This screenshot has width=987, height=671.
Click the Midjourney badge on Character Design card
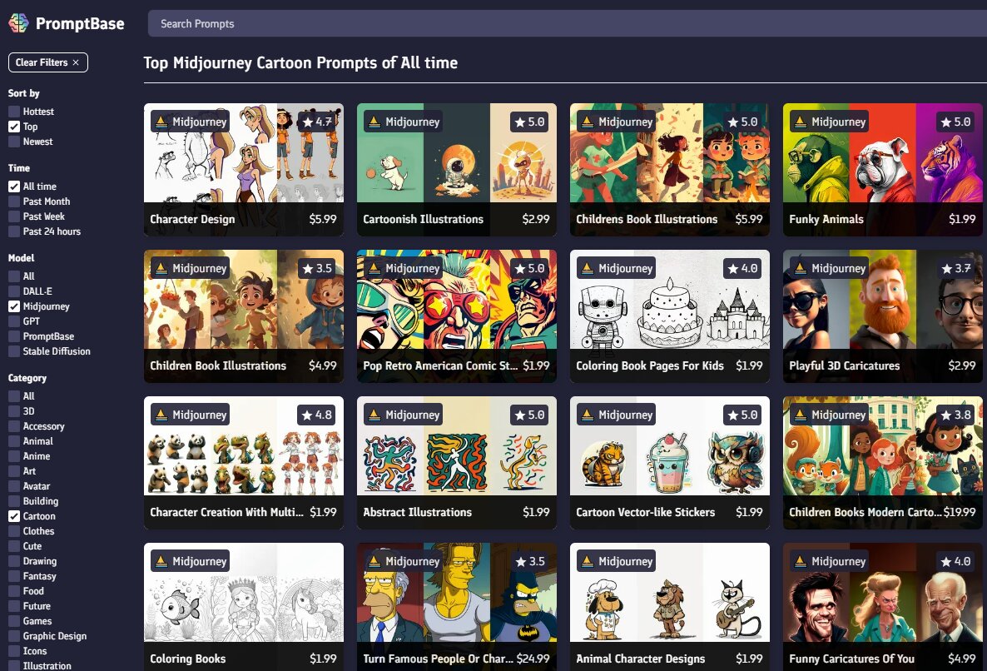pyautogui.click(x=190, y=122)
